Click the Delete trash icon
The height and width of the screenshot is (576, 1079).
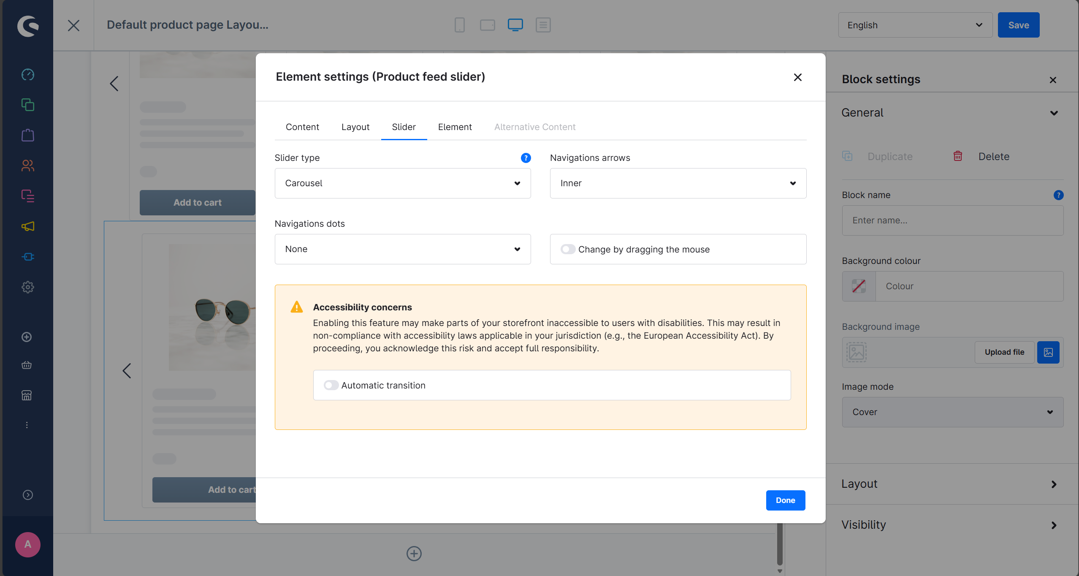pyautogui.click(x=958, y=156)
